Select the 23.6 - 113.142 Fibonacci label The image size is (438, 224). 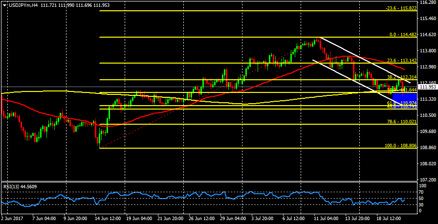pyautogui.click(x=401, y=61)
